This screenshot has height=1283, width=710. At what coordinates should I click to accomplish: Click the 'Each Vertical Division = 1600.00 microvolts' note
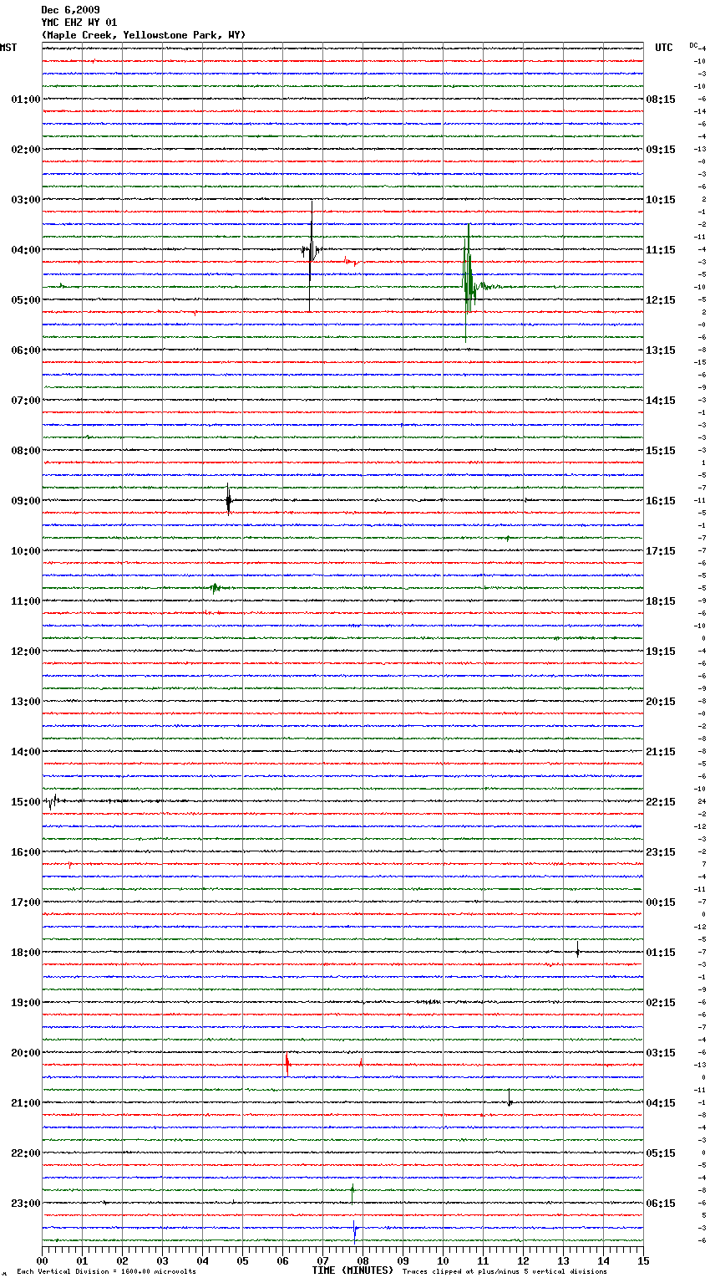click(106, 1272)
